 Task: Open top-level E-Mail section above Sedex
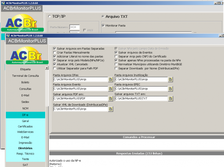(x=25, y=95)
